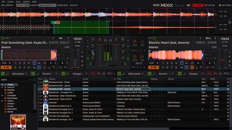Click FX1 headphone monitoring icon in effects row

tap(104, 74)
